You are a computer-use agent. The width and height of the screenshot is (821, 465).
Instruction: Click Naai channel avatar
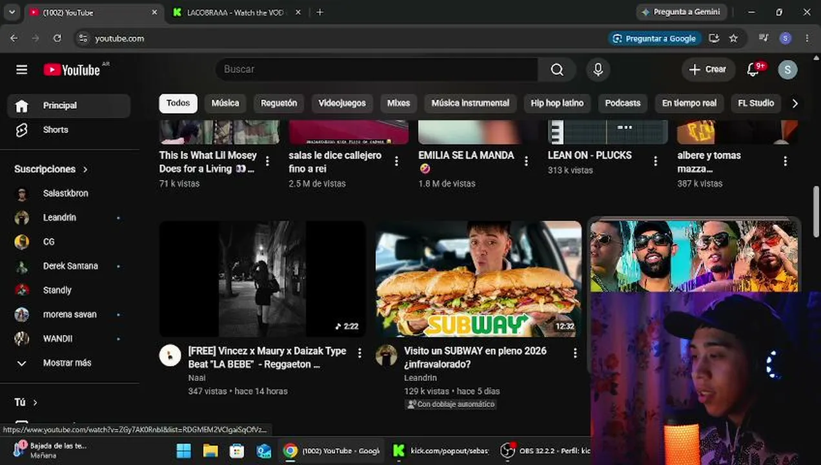170,355
